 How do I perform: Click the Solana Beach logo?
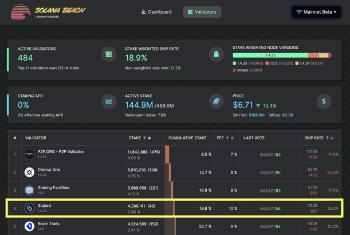click(x=48, y=12)
